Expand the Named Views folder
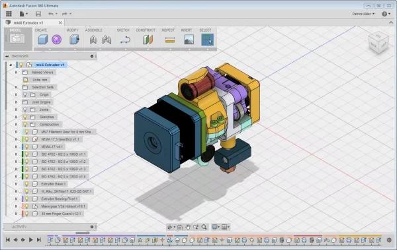Screen dimensions: 397x250 (x=16, y=73)
